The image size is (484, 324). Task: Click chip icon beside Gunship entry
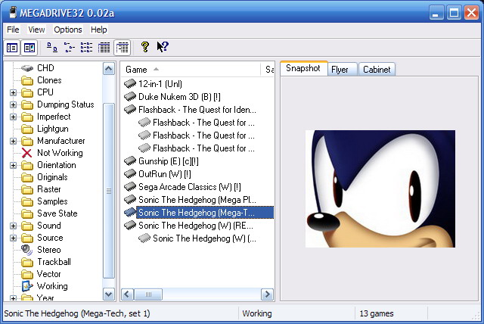point(130,161)
